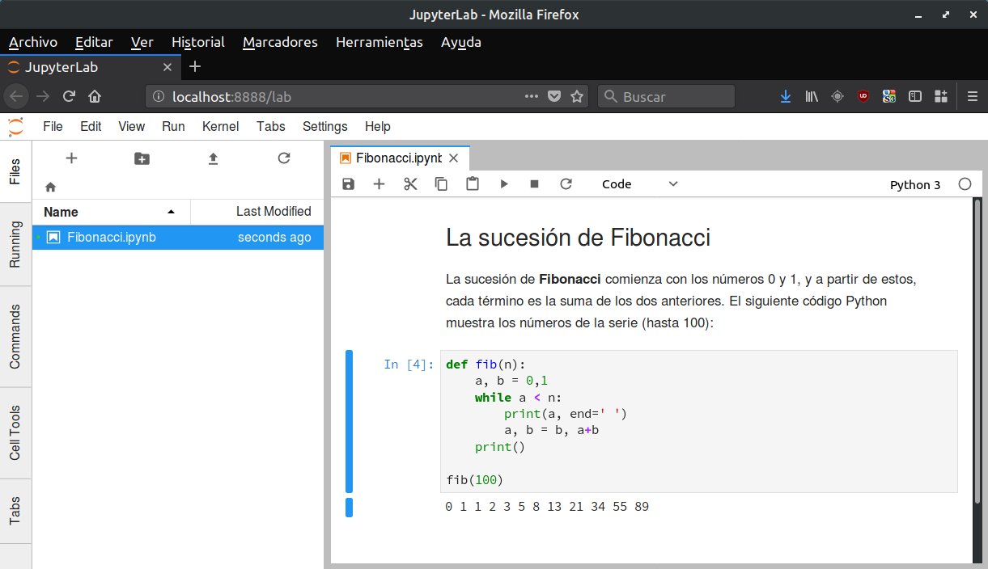Viewport: 988px width, 569px height.
Task: Upload a file to the workspace
Action: click(x=213, y=159)
